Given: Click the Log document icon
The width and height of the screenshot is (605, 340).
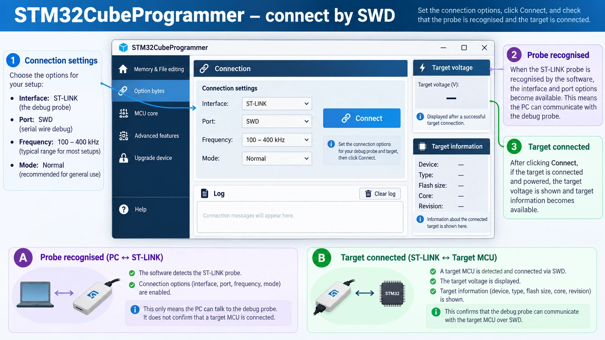Looking at the screenshot, I should (204, 193).
